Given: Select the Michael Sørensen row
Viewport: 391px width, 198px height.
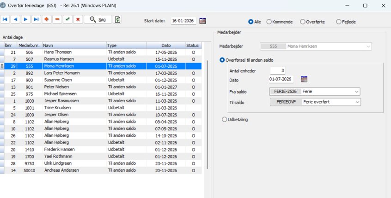Looking at the screenshot, I should click(x=101, y=94).
